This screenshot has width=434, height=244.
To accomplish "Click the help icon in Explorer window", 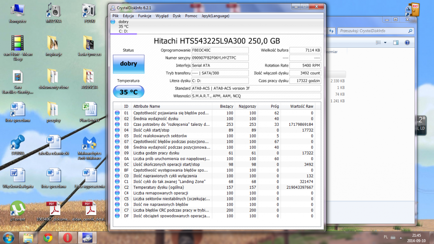I will coord(407,43).
